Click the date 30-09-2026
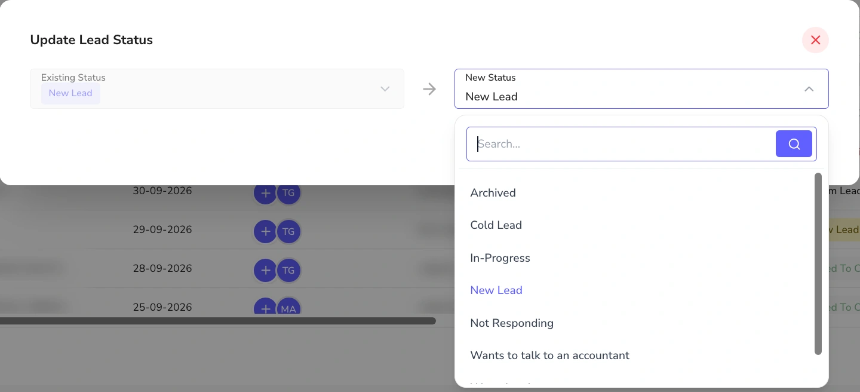Image resolution: width=860 pixels, height=392 pixels. [162, 191]
